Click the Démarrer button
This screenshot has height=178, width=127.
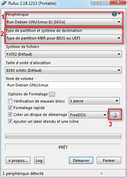coord(81,161)
